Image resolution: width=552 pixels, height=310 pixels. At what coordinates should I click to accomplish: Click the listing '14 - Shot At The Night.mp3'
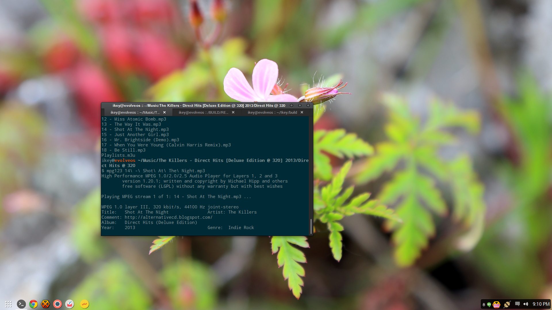[135, 129]
